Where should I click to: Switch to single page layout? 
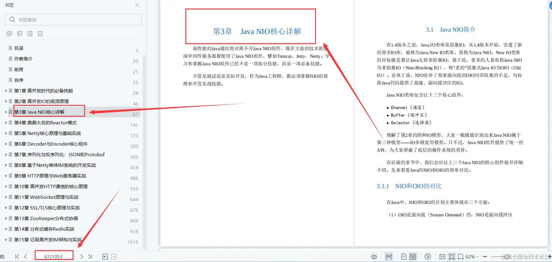point(404,257)
